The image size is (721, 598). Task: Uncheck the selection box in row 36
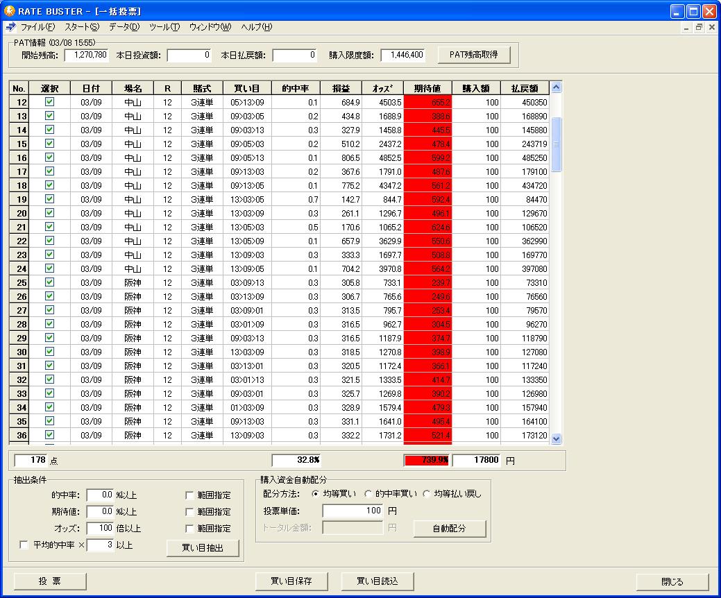click(50, 435)
